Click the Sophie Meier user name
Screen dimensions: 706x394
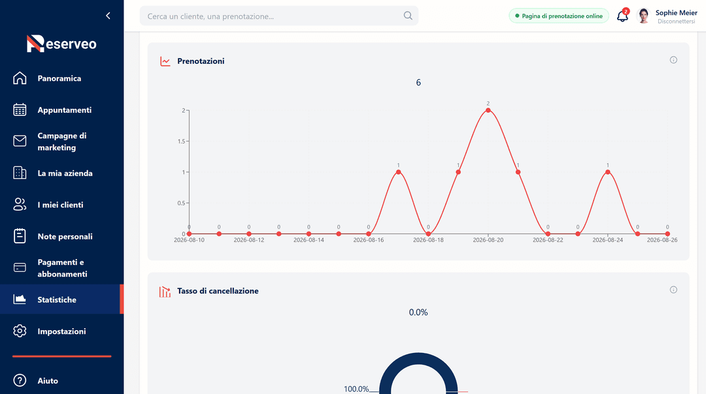(677, 12)
